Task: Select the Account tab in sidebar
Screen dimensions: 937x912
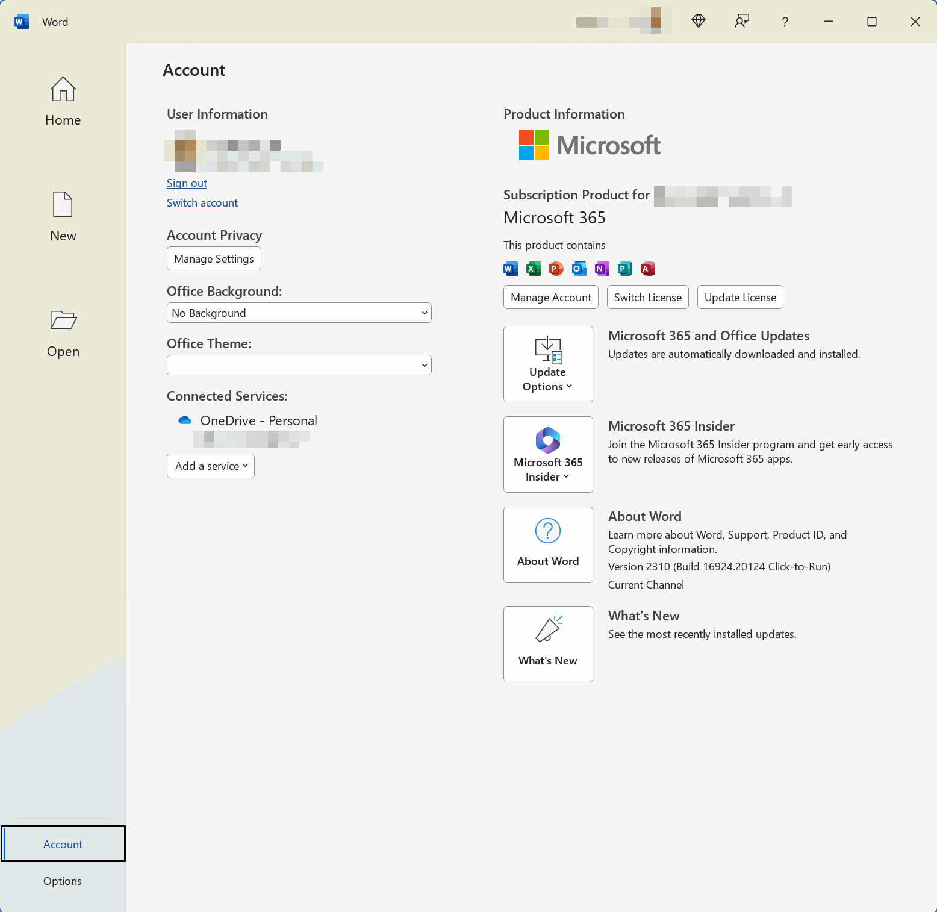Action: point(63,844)
